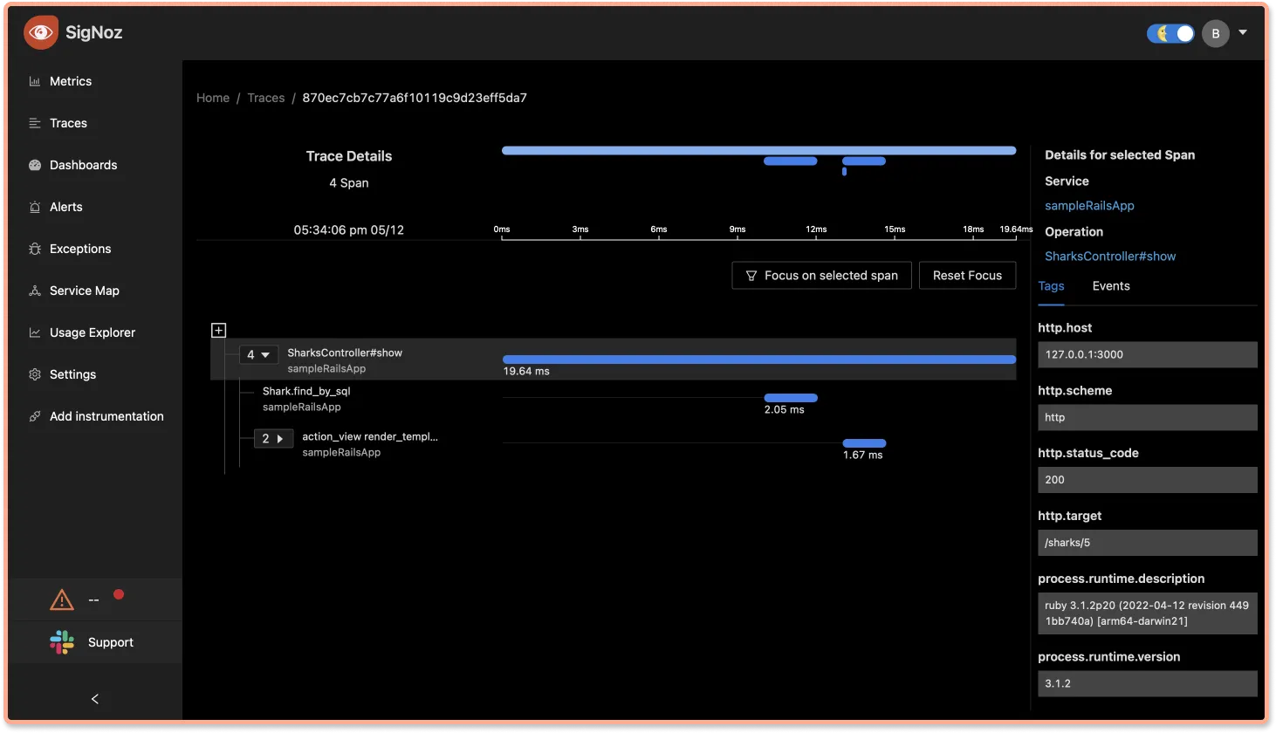Viewport: 1276px width, 733px height.
Task: Click the 4 Span count text
Action: (349, 183)
